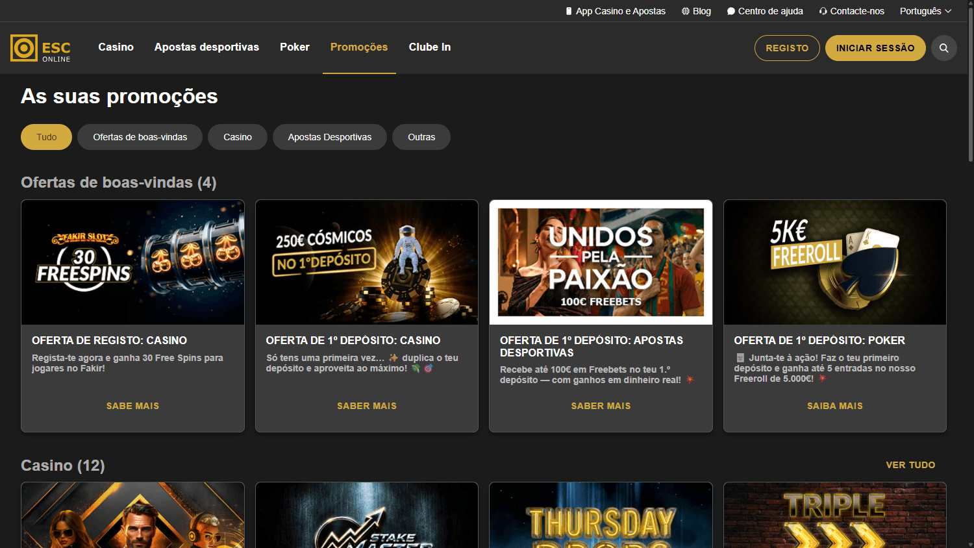Open the Triple promotion thumbnail

click(x=835, y=515)
